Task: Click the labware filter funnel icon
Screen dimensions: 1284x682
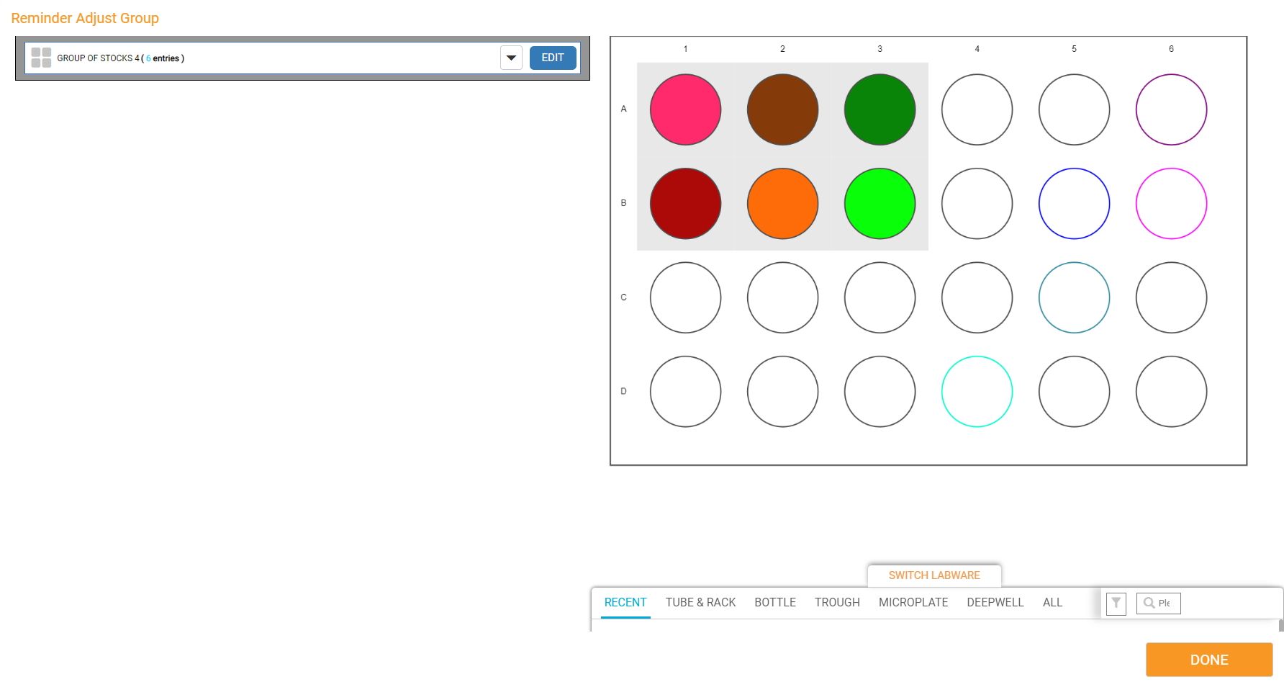Action: 1116,603
